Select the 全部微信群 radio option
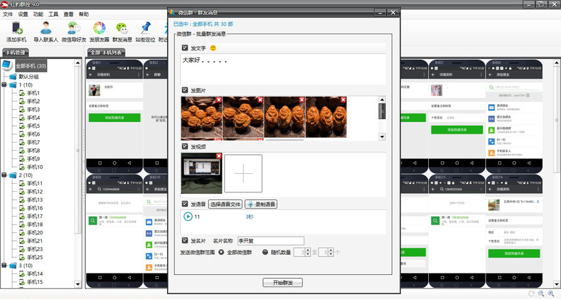 (221, 252)
